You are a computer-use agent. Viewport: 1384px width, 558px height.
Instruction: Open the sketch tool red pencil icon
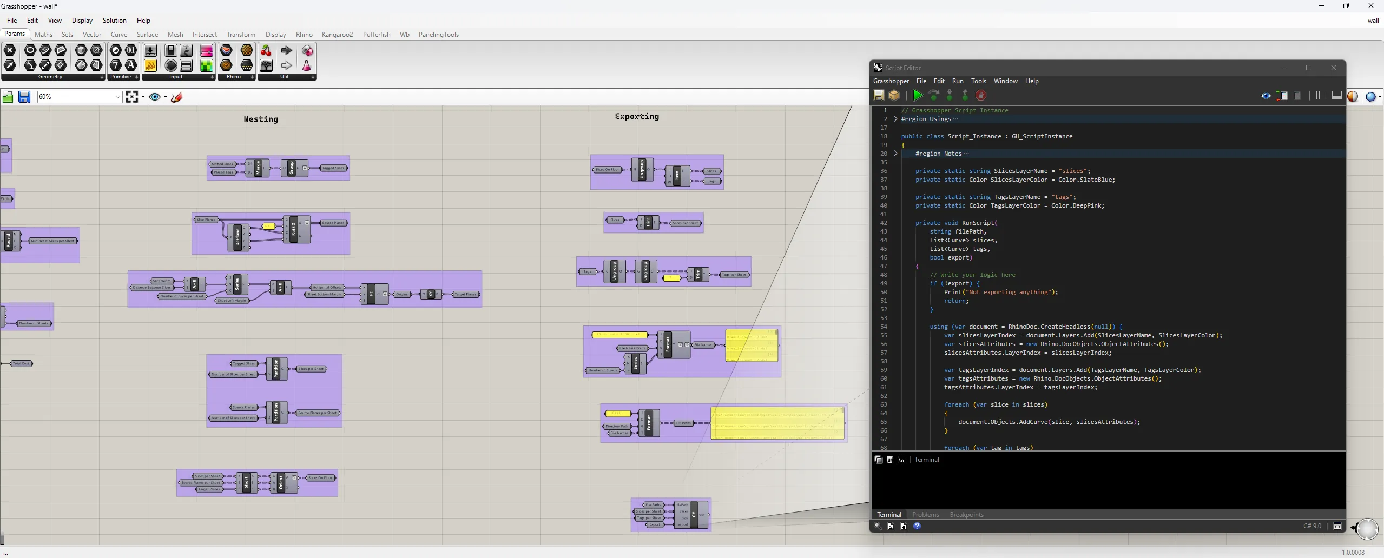pyautogui.click(x=176, y=97)
